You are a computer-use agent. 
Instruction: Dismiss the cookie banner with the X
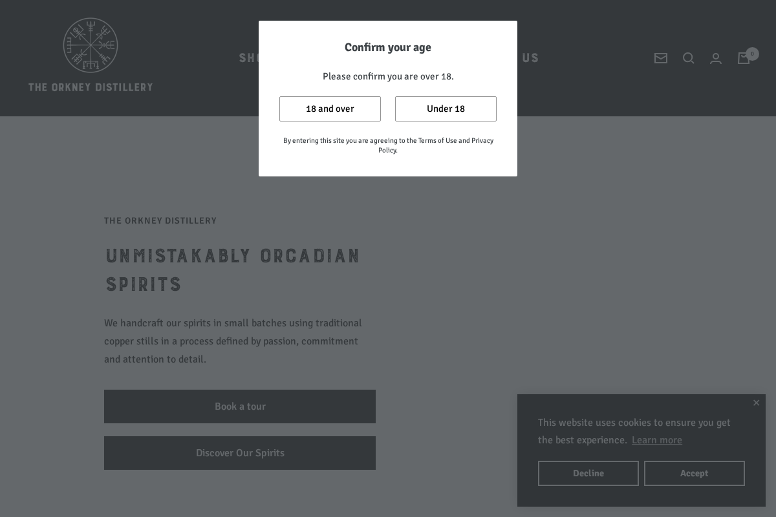click(756, 403)
